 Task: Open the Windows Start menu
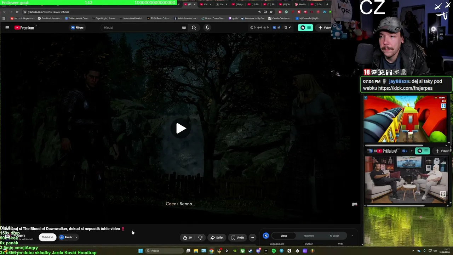pyautogui.click(x=141, y=251)
